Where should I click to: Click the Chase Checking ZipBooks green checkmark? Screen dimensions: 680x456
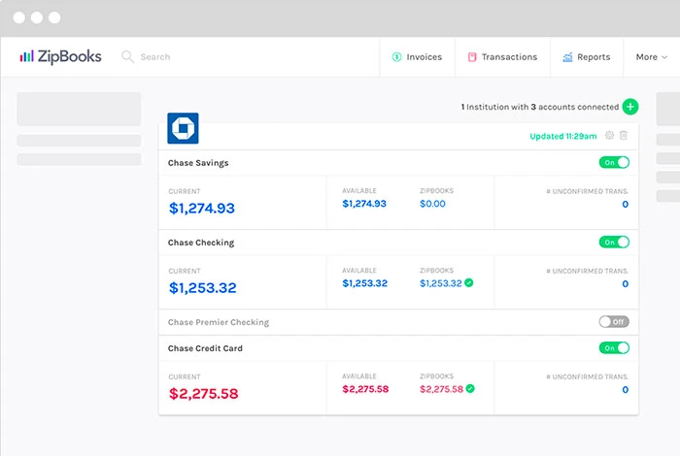(469, 283)
